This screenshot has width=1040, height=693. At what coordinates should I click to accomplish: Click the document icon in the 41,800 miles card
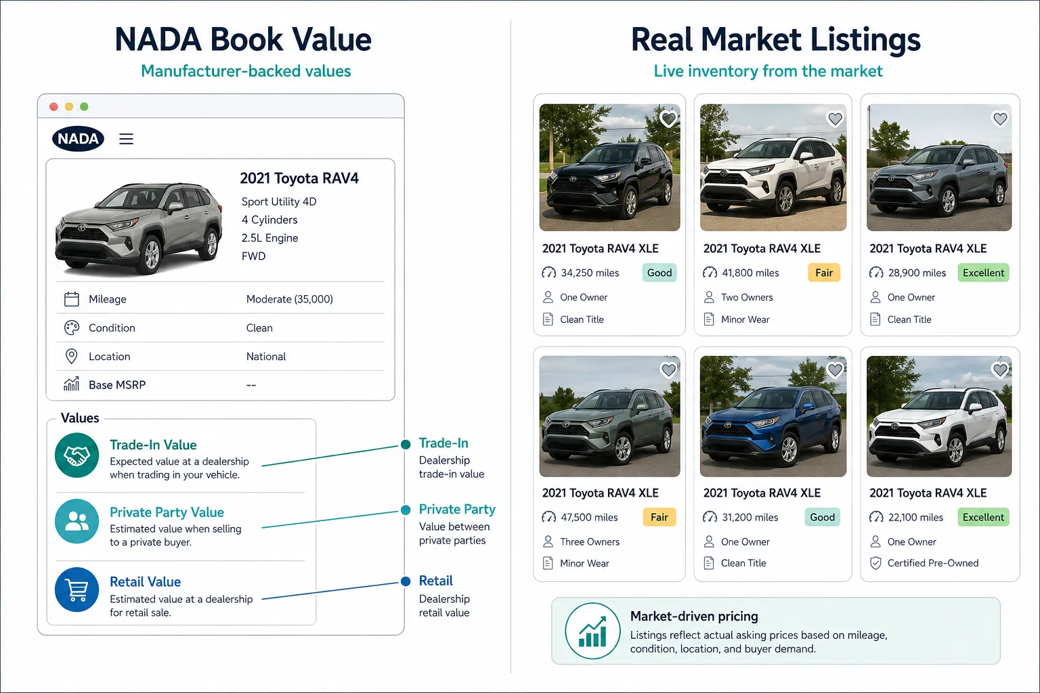709,319
